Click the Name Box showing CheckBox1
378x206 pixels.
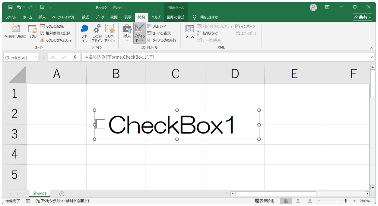pyautogui.click(x=19, y=57)
